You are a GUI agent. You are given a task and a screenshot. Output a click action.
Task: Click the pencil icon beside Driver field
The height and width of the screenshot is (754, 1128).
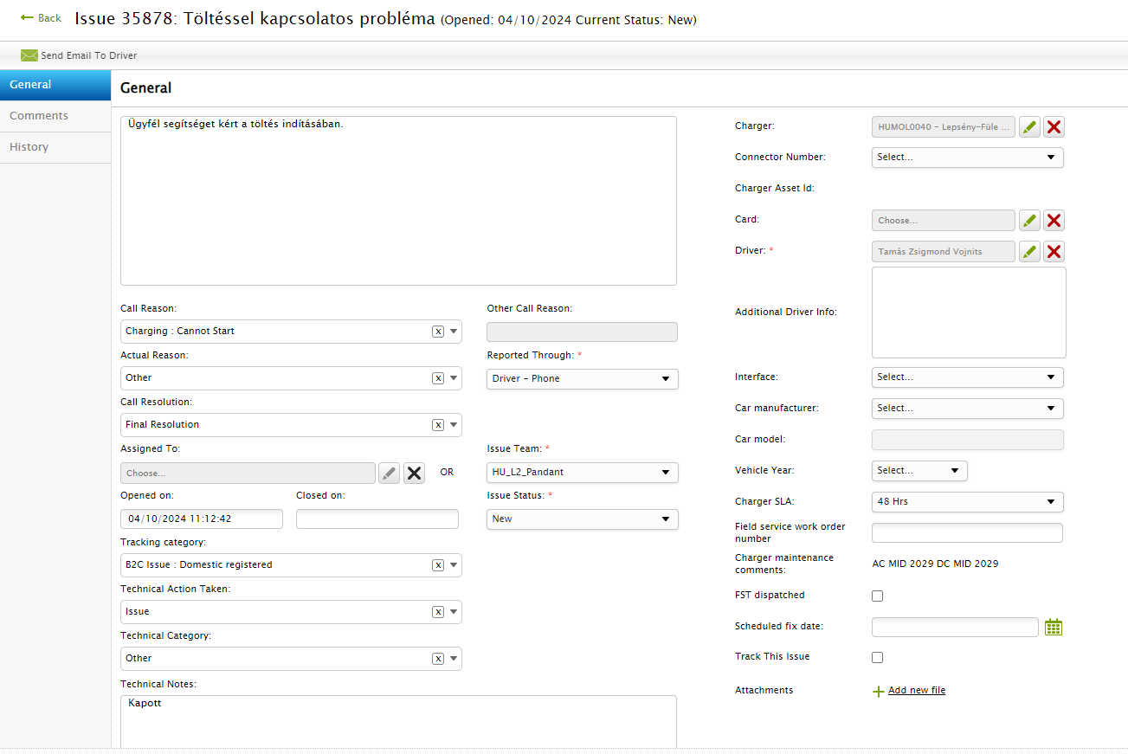1029,252
